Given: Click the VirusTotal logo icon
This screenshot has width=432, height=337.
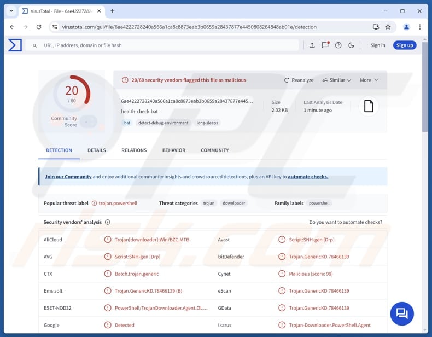Looking at the screenshot, I should [x=15, y=45].
